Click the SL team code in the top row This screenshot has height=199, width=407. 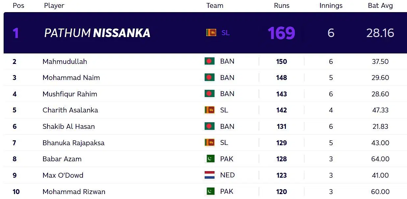tap(225, 33)
